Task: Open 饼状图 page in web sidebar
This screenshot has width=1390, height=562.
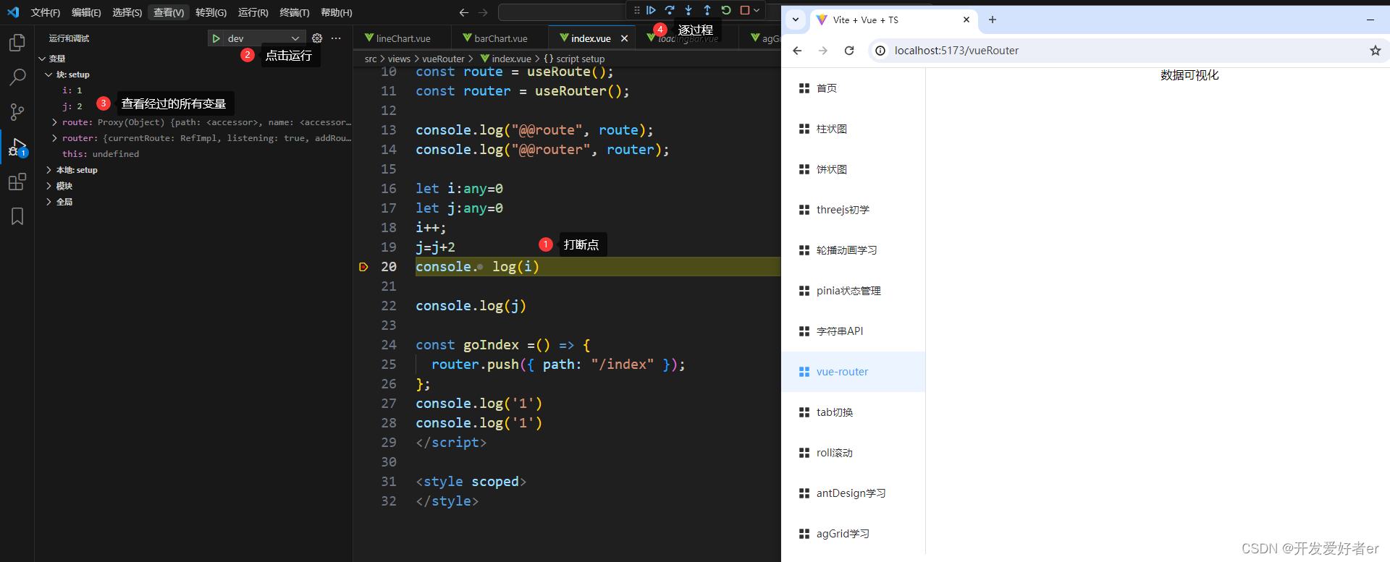Action: pos(854,169)
